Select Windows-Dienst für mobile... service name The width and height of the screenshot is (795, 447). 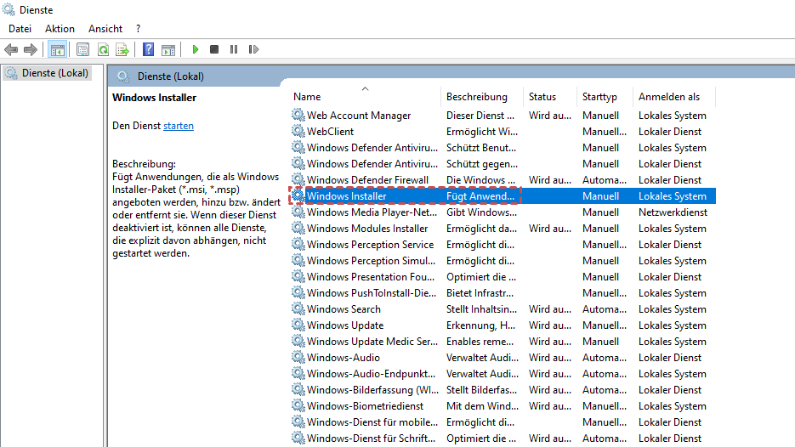click(x=372, y=422)
